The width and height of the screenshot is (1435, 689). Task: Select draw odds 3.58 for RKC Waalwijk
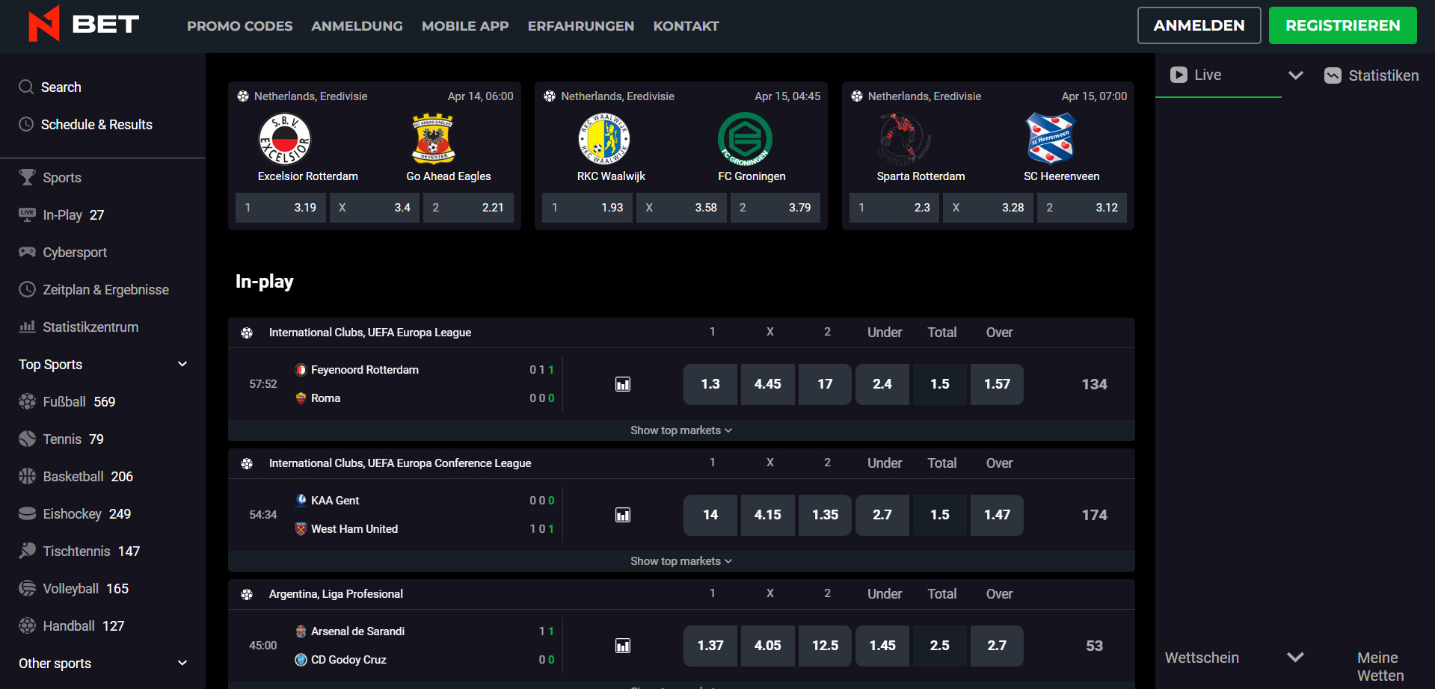(682, 208)
